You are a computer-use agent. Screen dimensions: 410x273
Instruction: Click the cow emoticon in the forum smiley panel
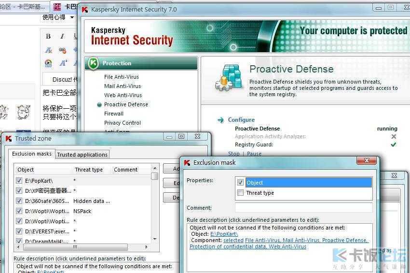pos(24,112)
